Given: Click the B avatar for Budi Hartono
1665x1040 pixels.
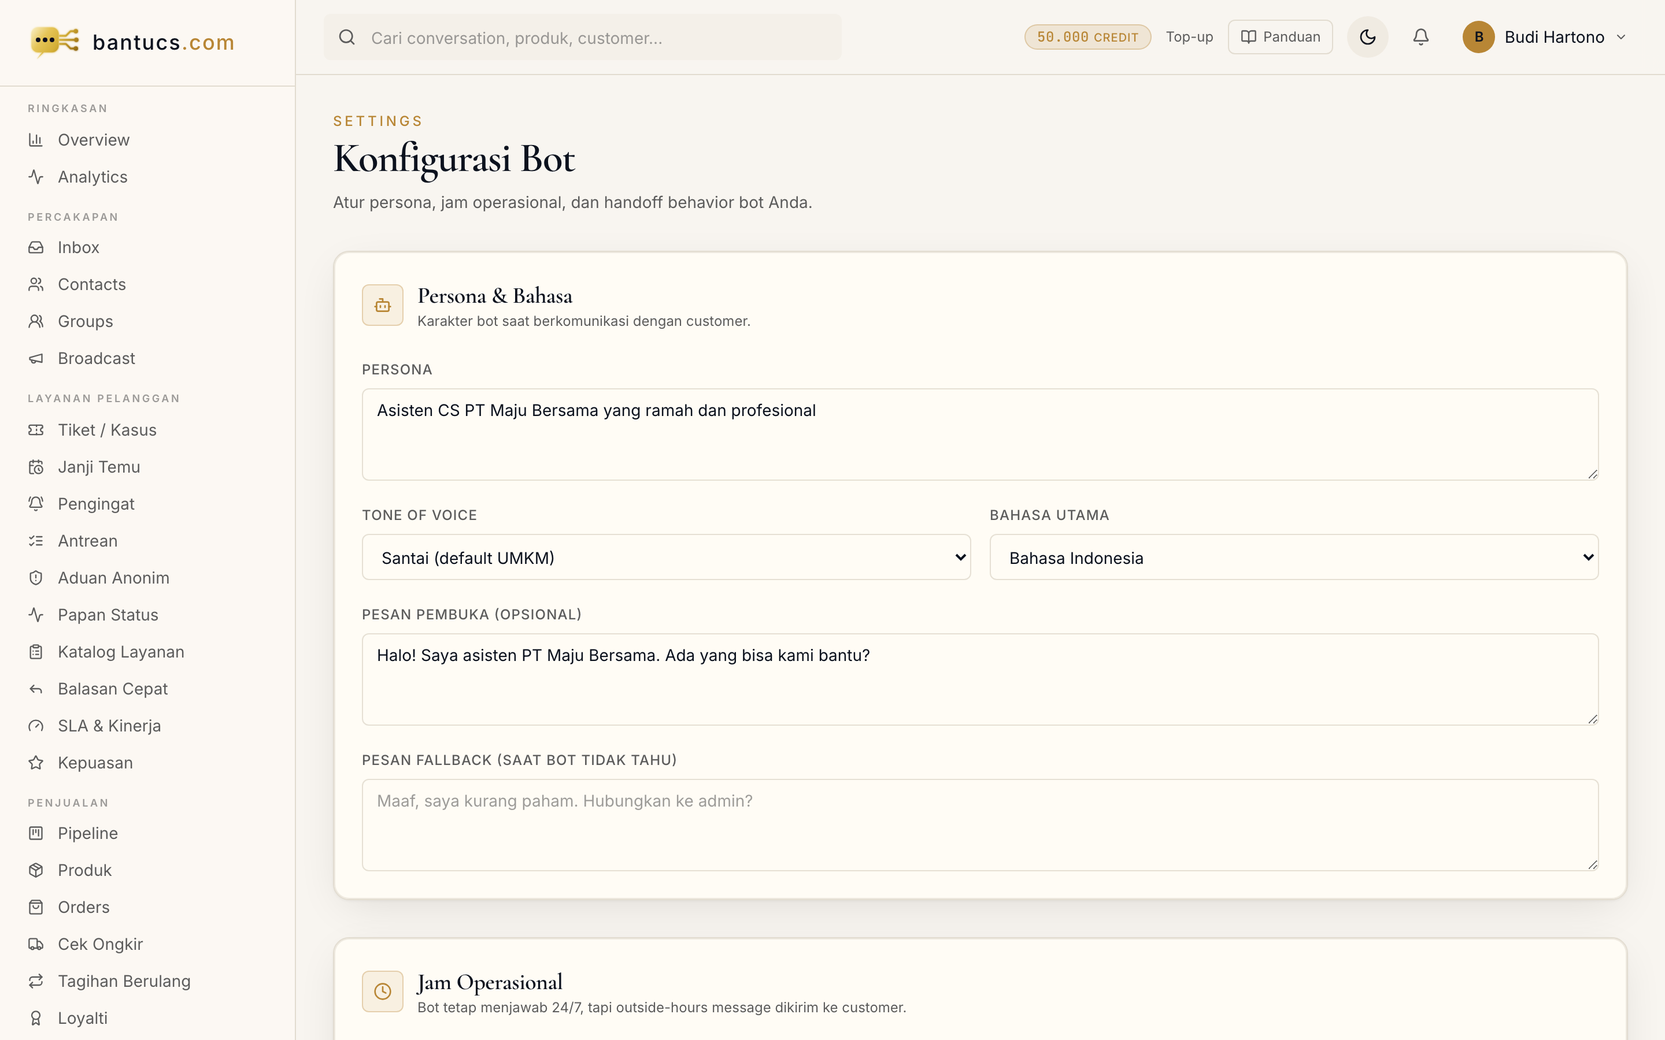Looking at the screenshot, I should click(1478, 37).
